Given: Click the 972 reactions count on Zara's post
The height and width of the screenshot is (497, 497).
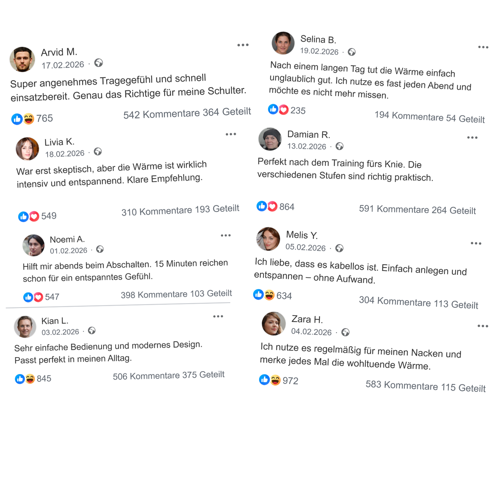Looking at the screenshot, I should click(x=290, y=381).
